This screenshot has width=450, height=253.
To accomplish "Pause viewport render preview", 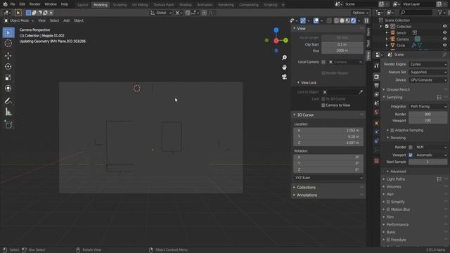I will click(366, 20).
